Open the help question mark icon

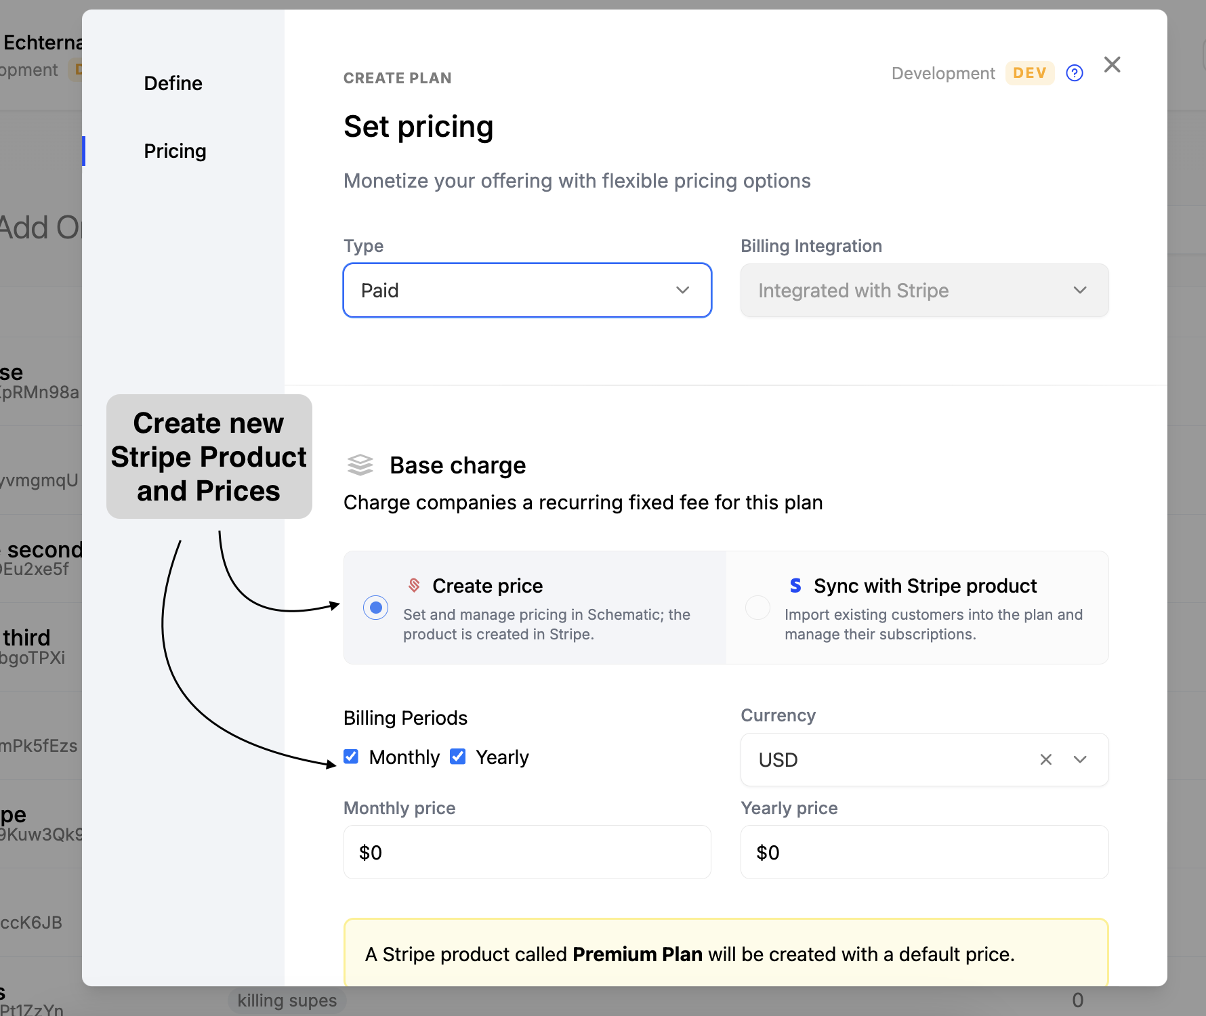[1074, 72]
